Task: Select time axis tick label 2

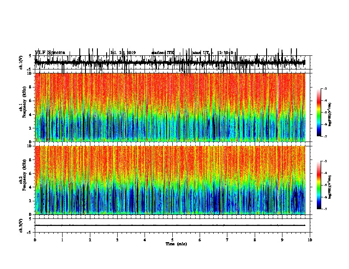Action: tap(90, 240)
